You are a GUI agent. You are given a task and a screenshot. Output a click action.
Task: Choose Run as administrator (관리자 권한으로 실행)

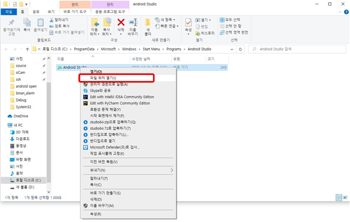pos(128,84)
